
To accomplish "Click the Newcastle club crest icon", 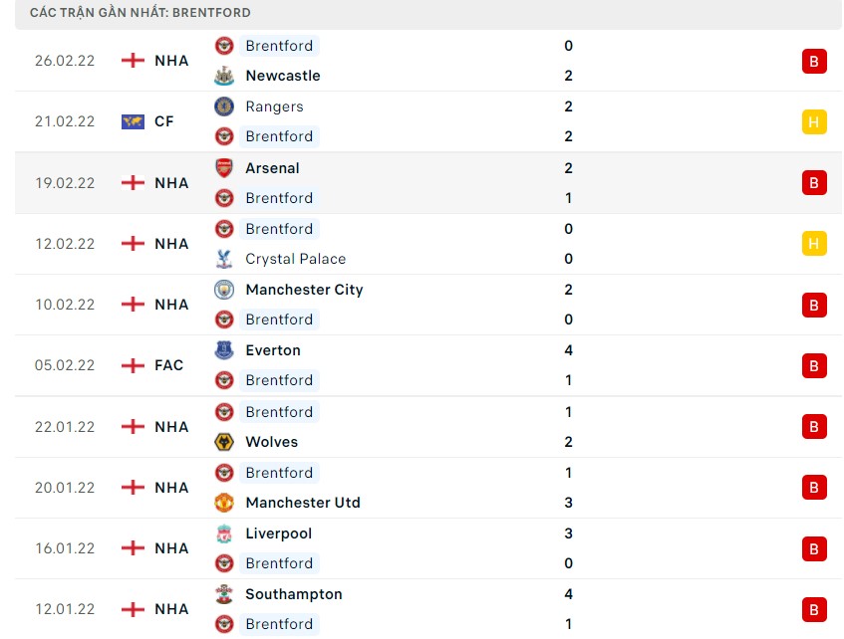I will pos(224,76).
